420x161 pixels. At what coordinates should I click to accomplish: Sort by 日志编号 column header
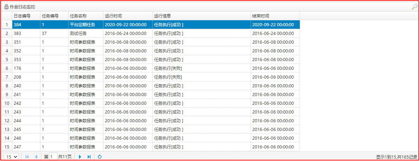22,16
